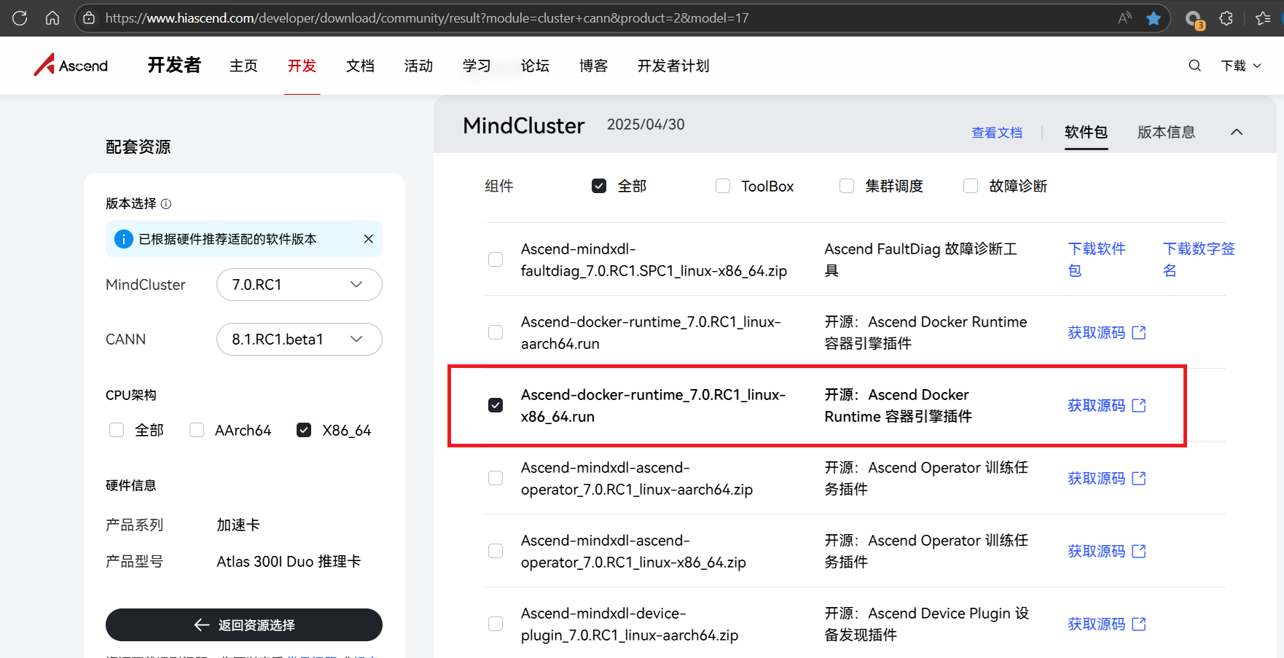Open the 博客 navigation item
The image size is (1284, 658).
point(593,66)
